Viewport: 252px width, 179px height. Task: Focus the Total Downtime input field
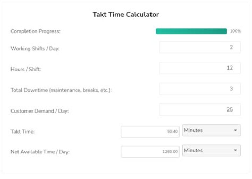pos(200,89)
